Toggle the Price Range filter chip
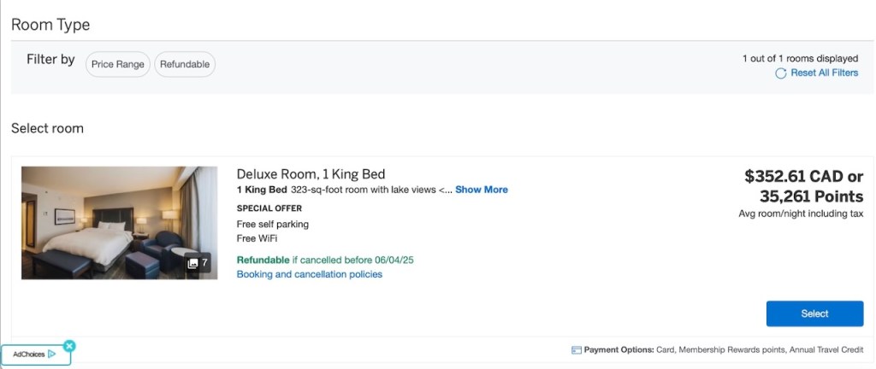Screen dimensions: 876x369 [118, 65]
